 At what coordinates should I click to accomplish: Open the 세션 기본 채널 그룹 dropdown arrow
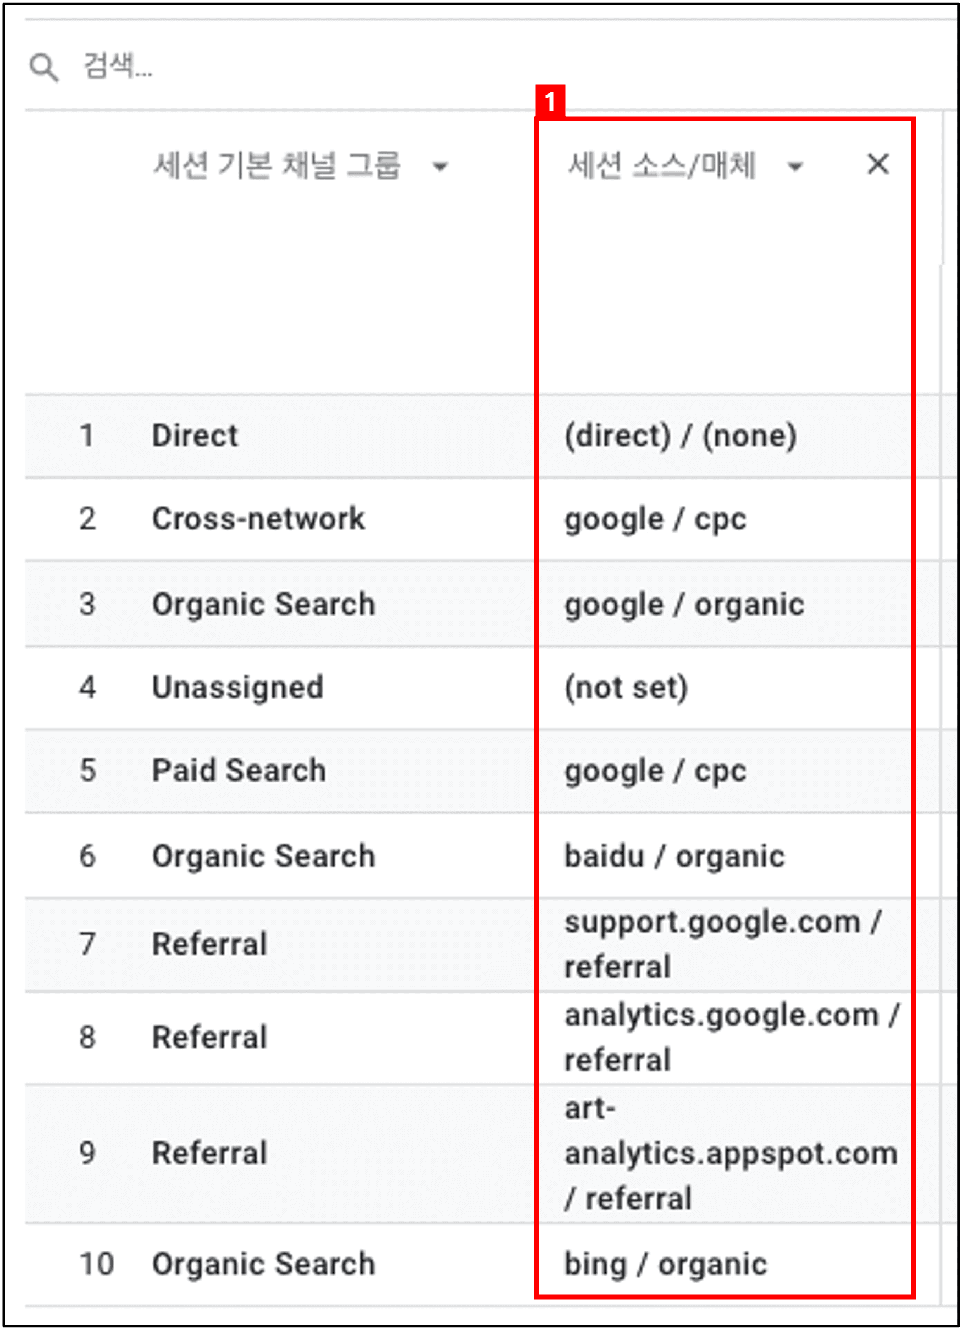[x=440, y=167]
